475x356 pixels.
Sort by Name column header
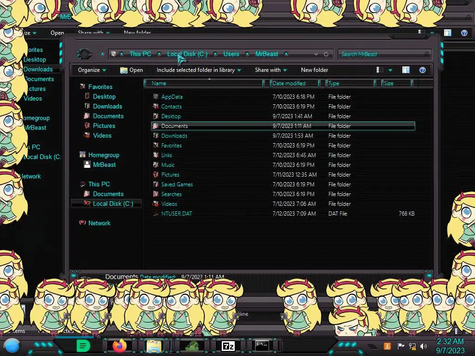coord(204,83)
